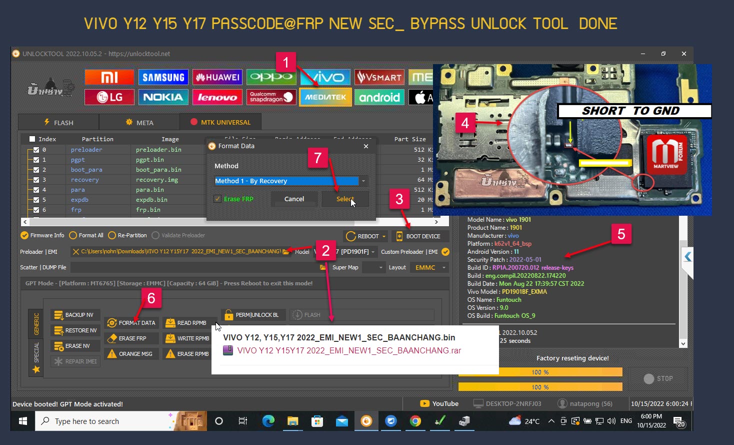This screenshot has width=734, height=445.
Task: Click the READ RPMB button
Action: point(190,323)
